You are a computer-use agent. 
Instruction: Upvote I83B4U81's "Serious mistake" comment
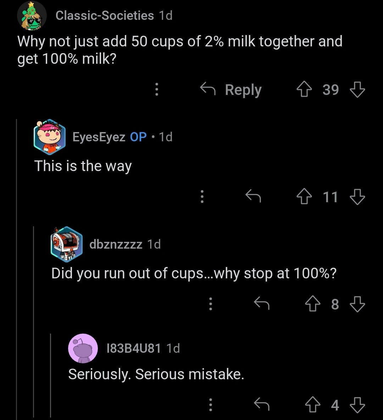[x=312, y=405]
